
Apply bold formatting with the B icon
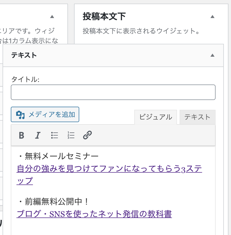[x=21, y=135]
